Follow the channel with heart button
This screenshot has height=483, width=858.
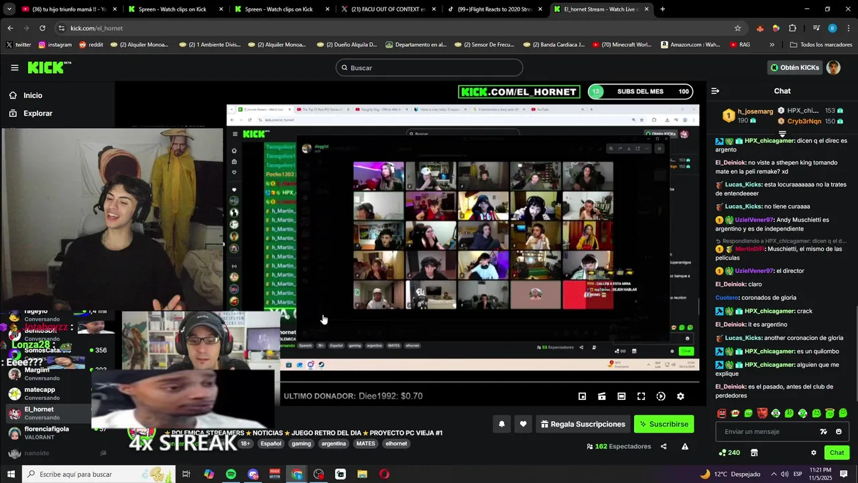[x=523, y=424]
